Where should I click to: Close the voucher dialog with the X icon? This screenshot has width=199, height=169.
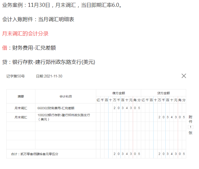[x=184, y=76]
